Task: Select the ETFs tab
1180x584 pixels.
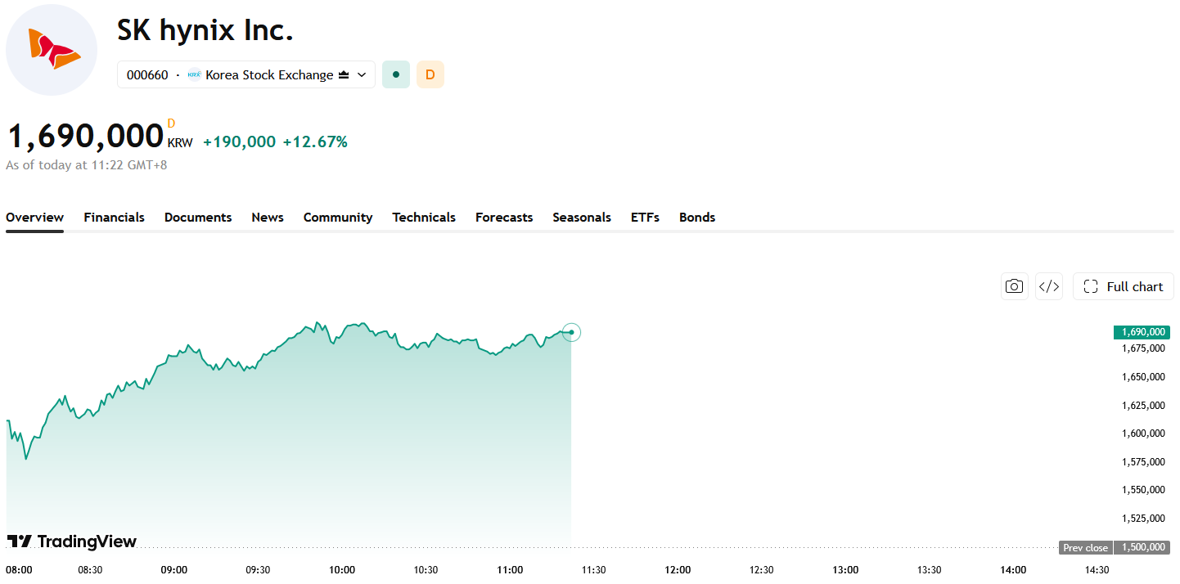Action: point(645,218)
